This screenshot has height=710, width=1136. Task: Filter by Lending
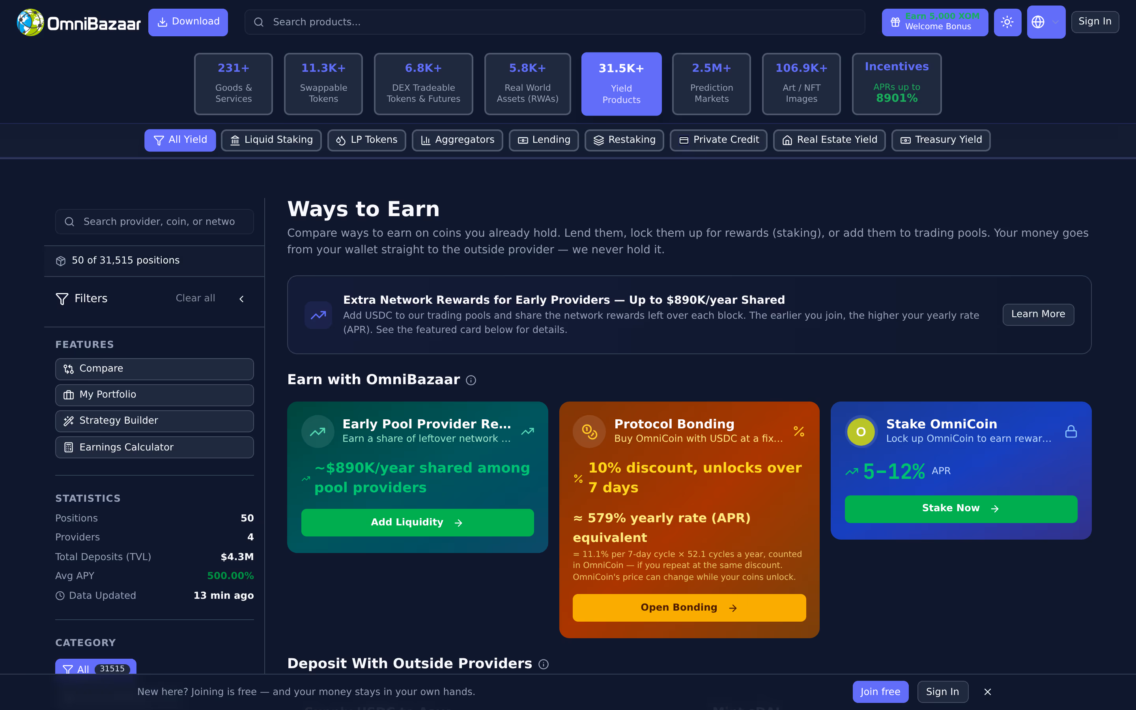[544, 140]
